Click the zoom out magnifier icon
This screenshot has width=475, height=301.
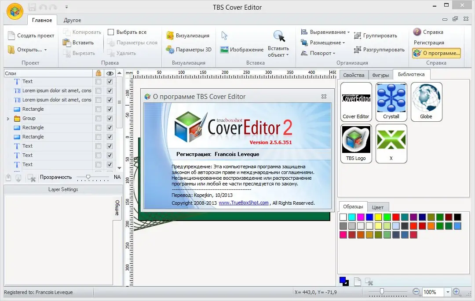tap(417, 292)
